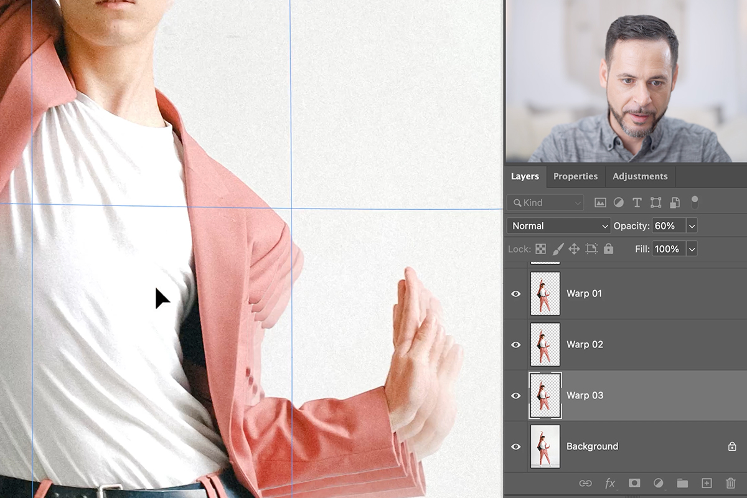Open the Opacity dropdown arrow

692,225
